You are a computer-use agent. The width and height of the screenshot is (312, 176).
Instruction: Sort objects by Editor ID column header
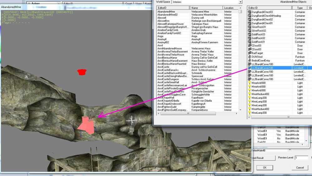pyautogui.click(x=270, y=8)
